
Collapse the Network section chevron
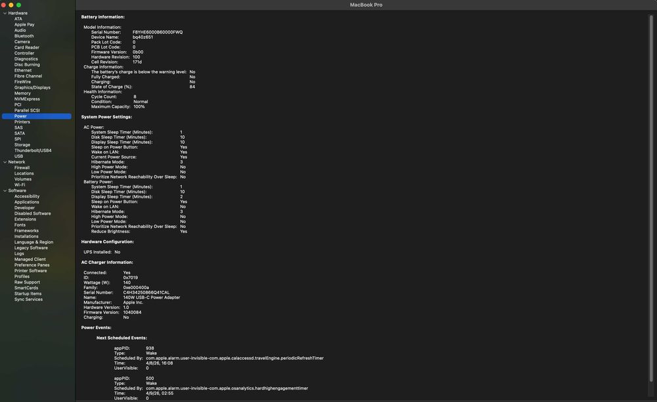(x=5, y=162)
